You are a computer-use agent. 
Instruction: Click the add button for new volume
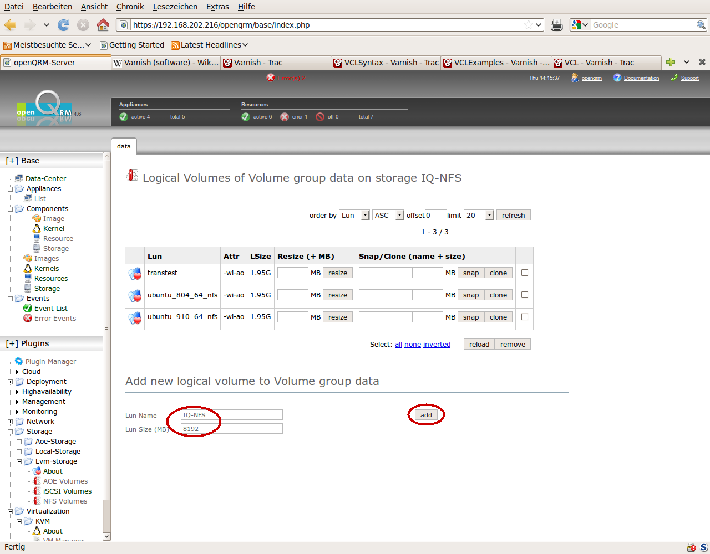click(426, 415)
